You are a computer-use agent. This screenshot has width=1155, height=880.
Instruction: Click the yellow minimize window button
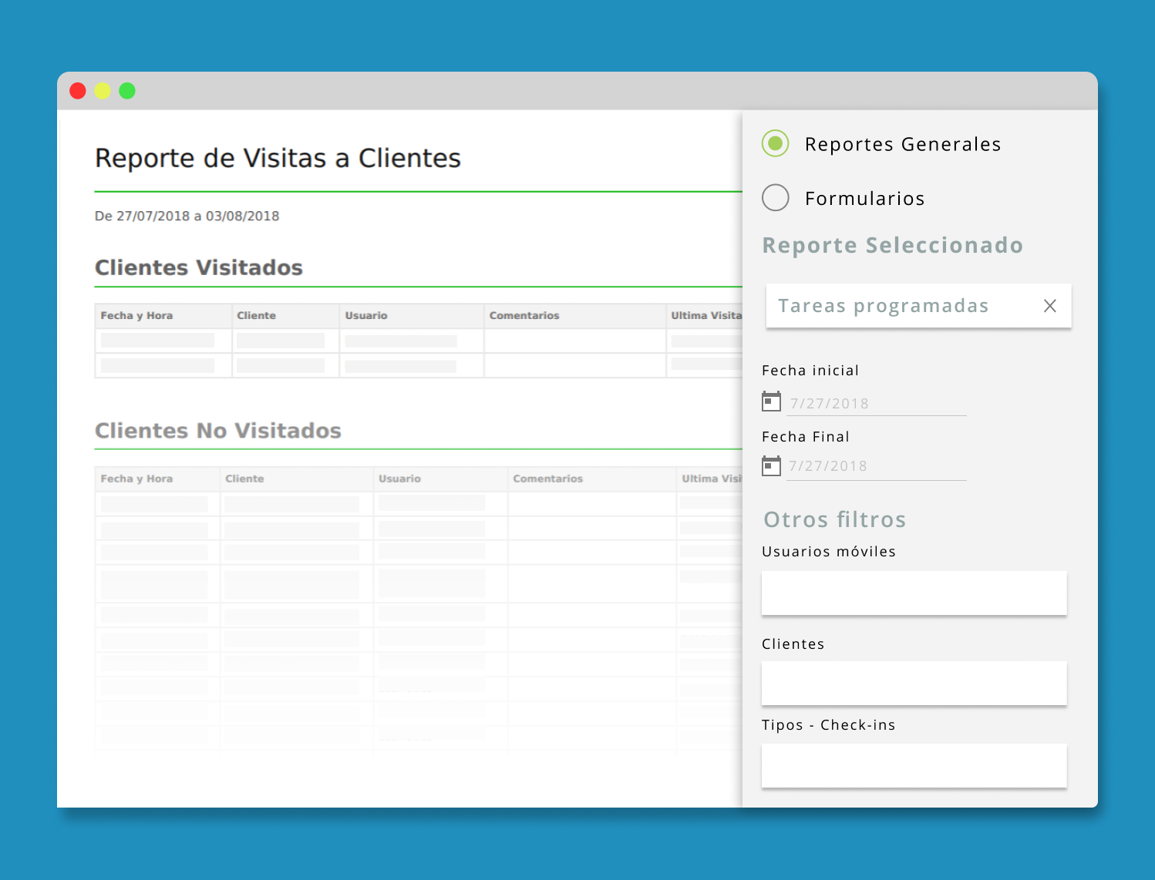pyautogui.click(x=103, y=91)
